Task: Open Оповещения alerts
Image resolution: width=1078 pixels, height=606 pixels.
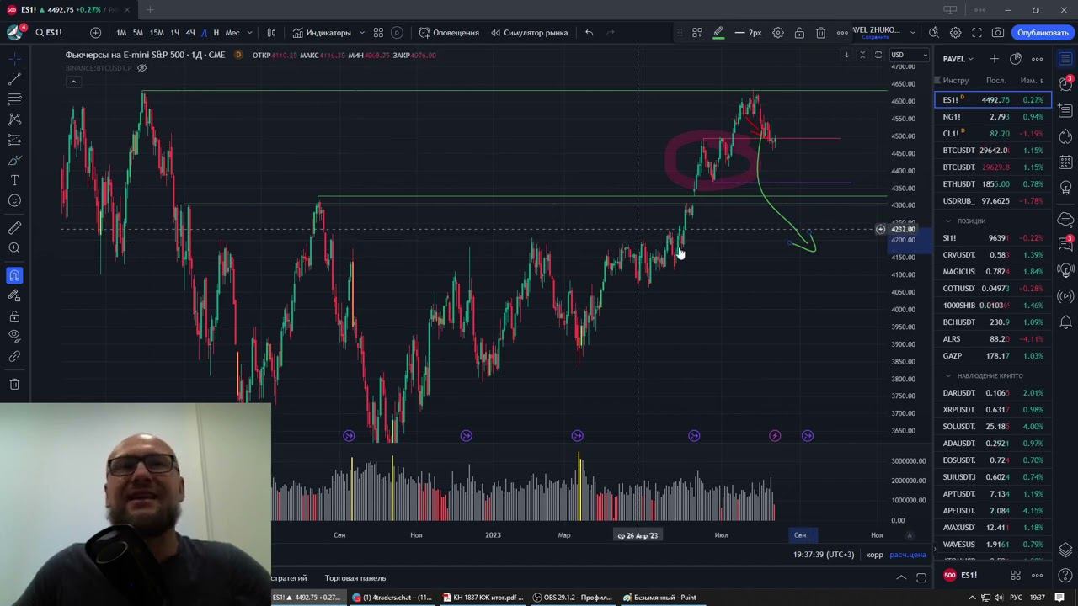Action: [449, 33]
